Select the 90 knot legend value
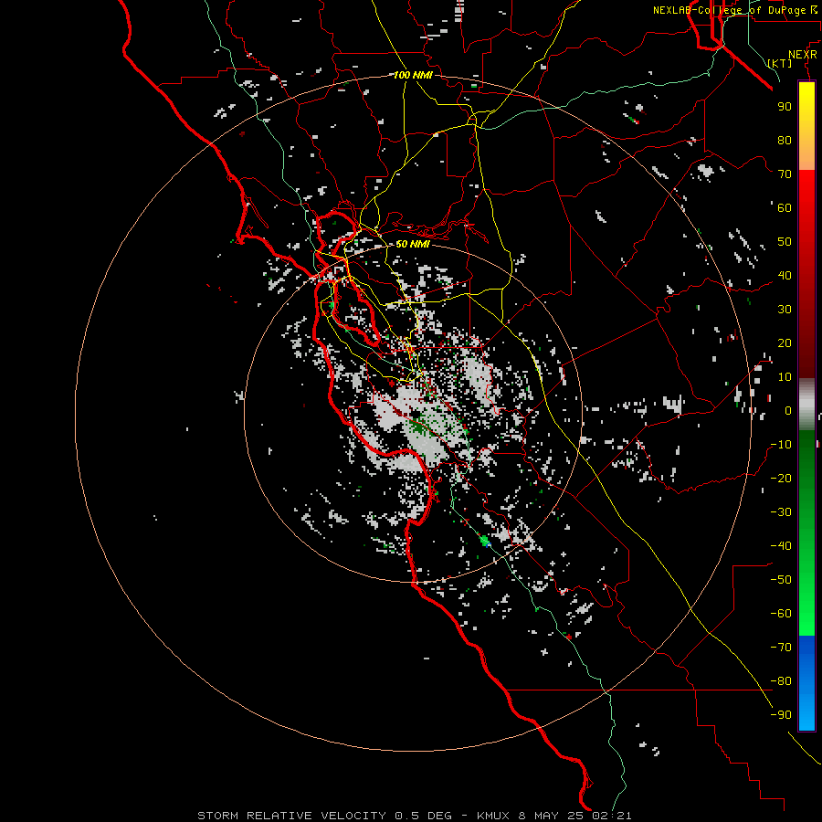822x822 pixels. pos(785,107)
